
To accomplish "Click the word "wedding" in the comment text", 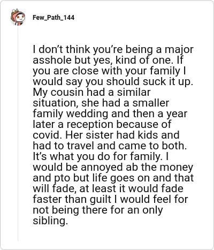I will [x=87, y=114].
